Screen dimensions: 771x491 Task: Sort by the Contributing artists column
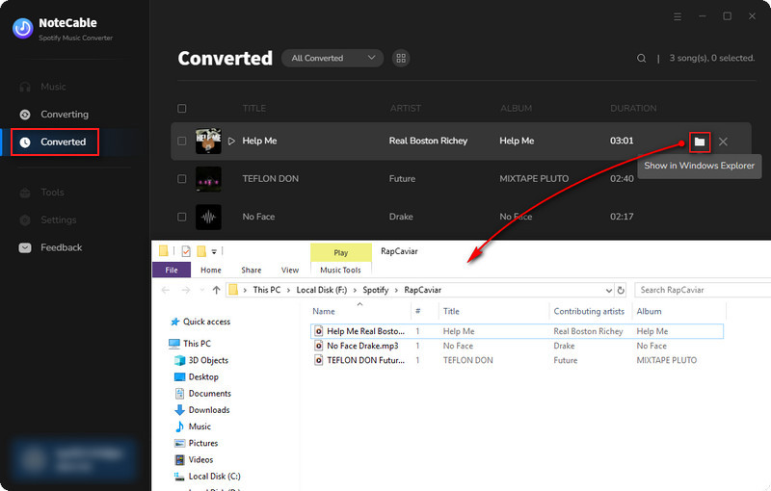click(589, 311)
